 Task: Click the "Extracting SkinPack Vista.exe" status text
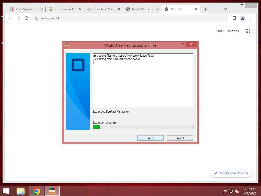[x=111, y=112]
